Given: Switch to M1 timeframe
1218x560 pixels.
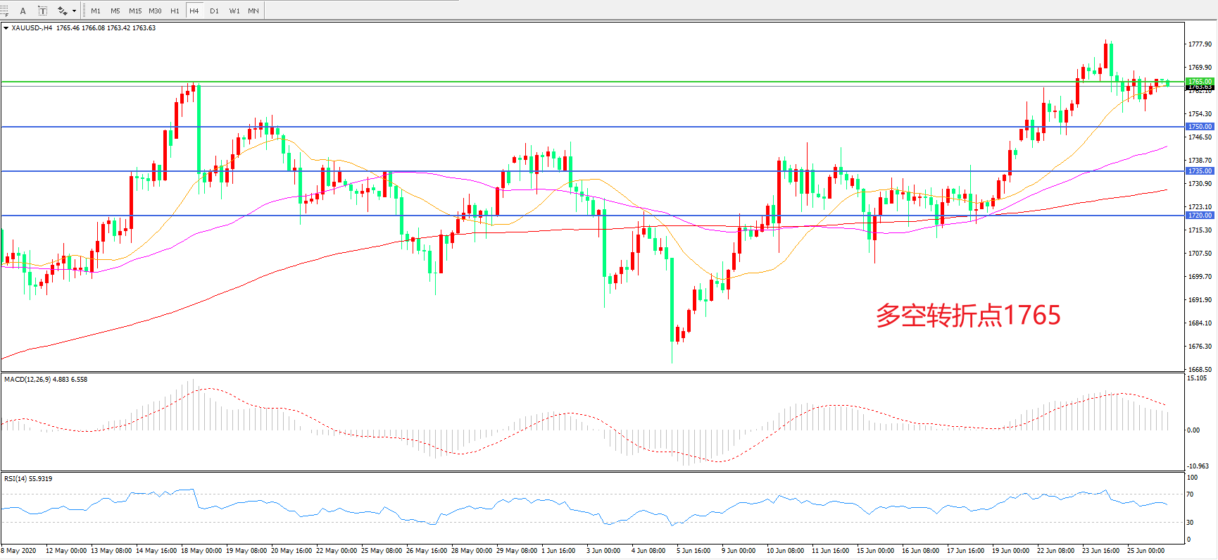Looking at the screenshot, I should 96,11.
